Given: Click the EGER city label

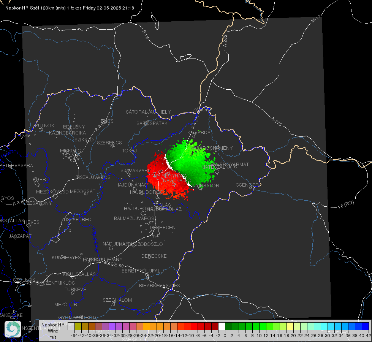Looking at the screenshot, I should click(x=39, y=179).
